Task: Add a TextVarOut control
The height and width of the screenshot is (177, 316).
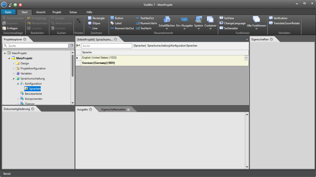Action: click(145, 18)
